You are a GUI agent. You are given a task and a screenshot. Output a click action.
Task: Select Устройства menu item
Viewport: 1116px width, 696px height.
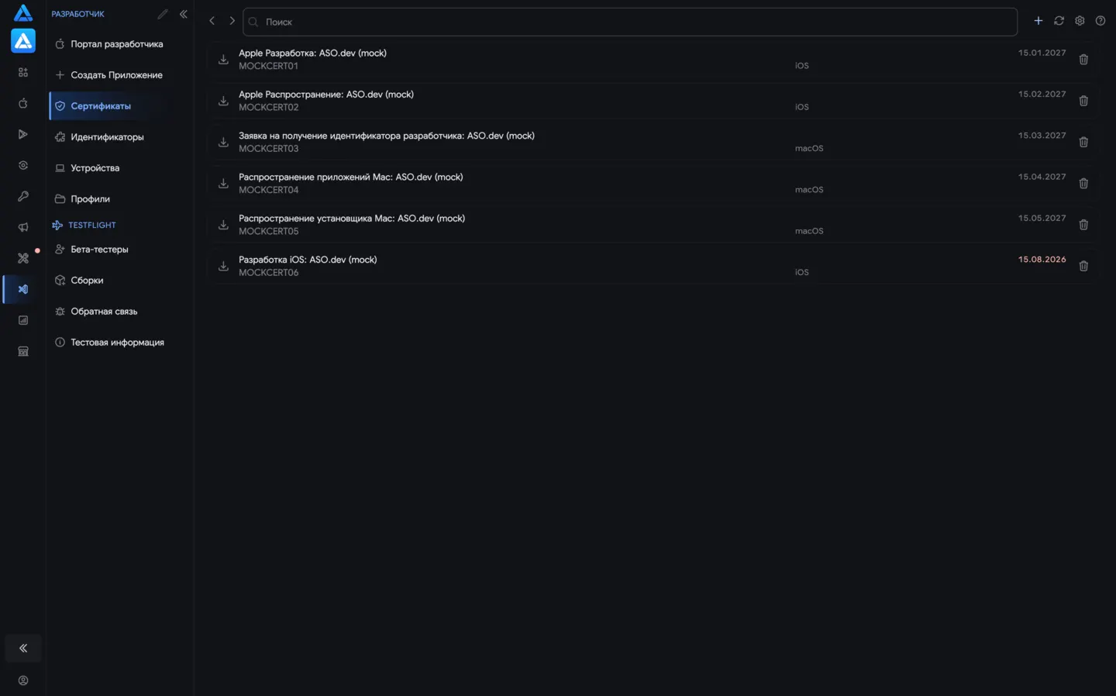click(95, 168)
